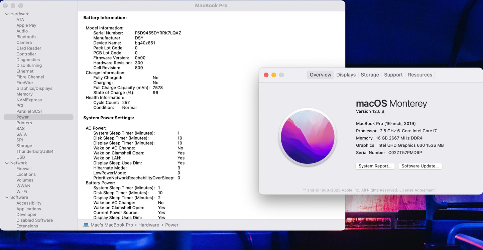Minimize the About This Mac window
The image size is (483, 250).
pos(274,75)
